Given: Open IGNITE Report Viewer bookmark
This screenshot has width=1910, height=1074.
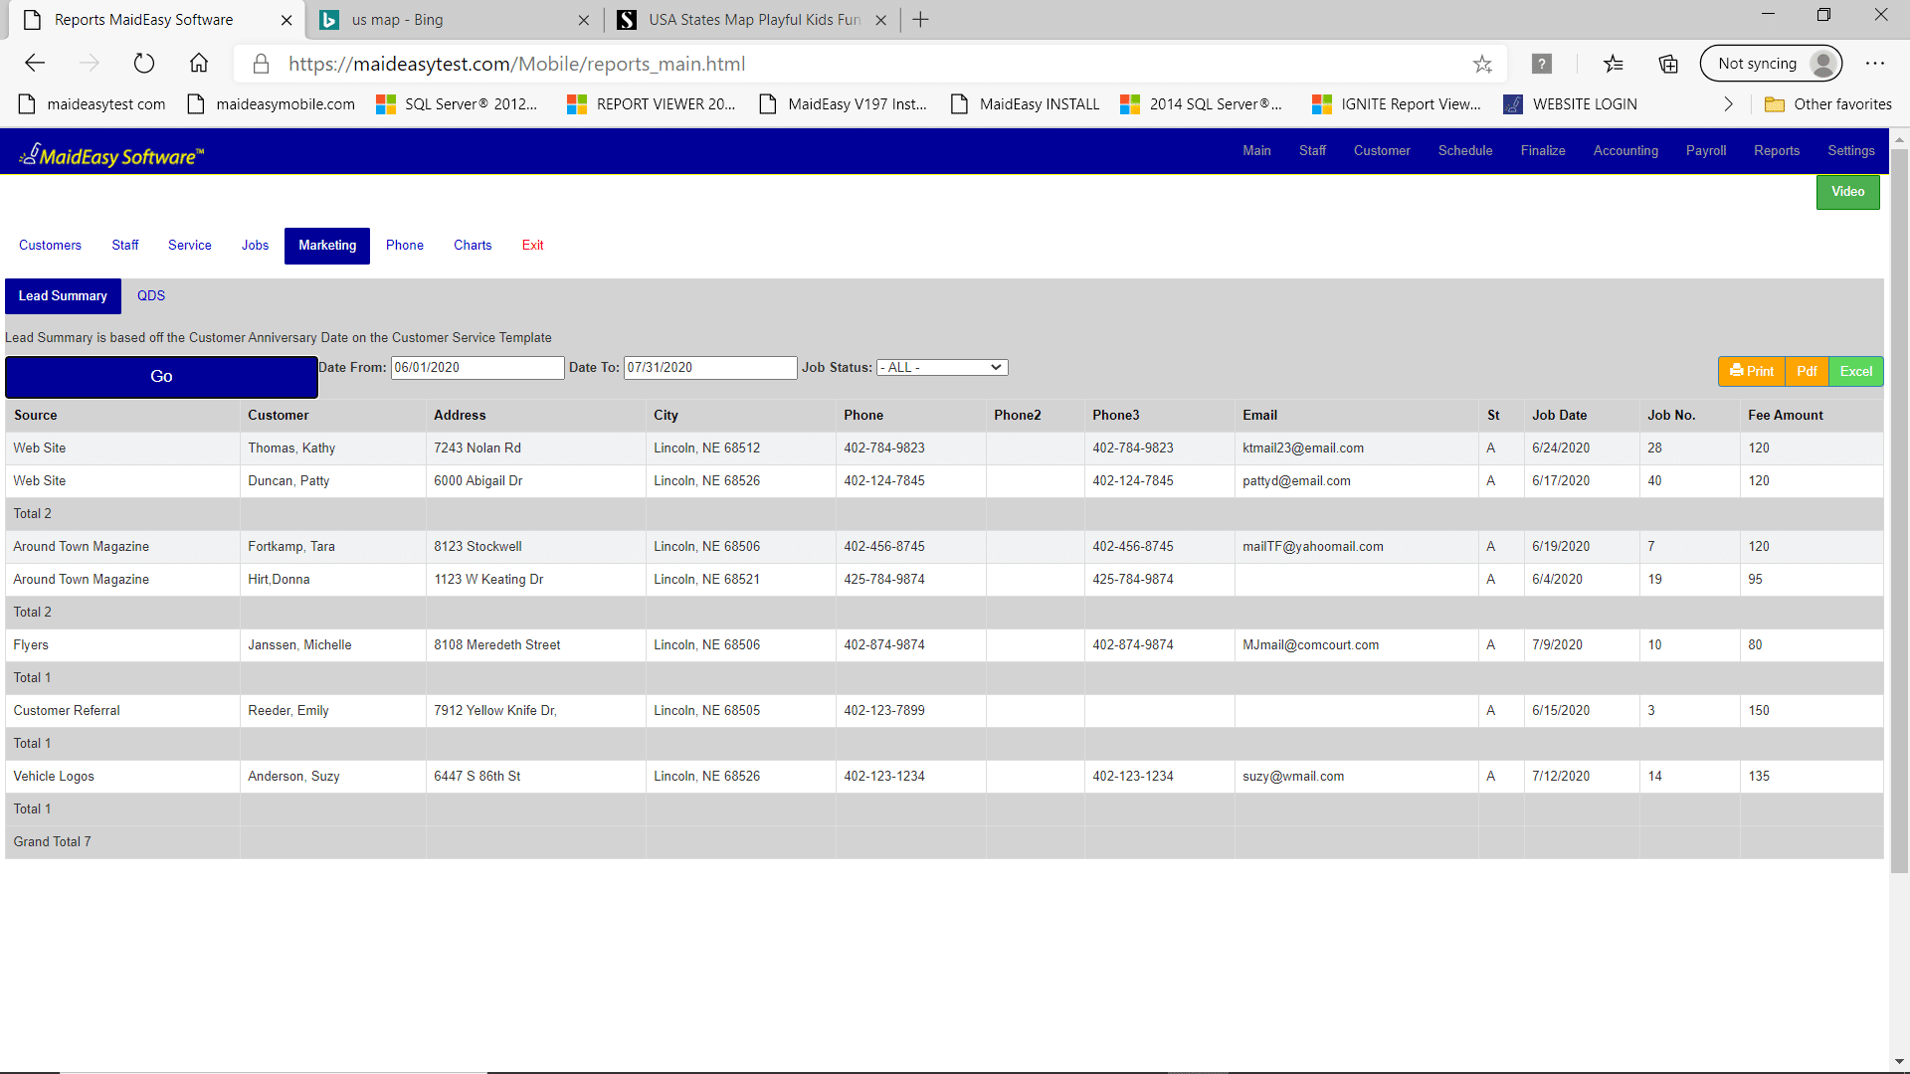Looking at the screenshot, I should tap(1397, 104).
